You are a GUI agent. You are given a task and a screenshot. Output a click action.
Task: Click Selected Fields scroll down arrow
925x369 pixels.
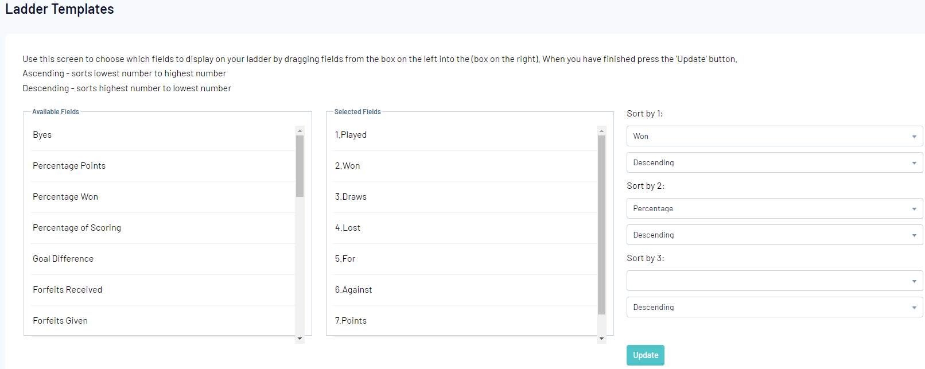pos(601,339)
